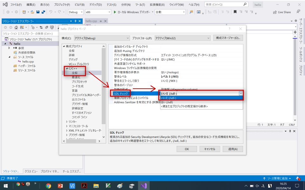The image size is (305, 190).
Task: Select 最適化 under C/C++
Action: point(76,77)
